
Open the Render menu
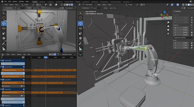click(15, 1)
